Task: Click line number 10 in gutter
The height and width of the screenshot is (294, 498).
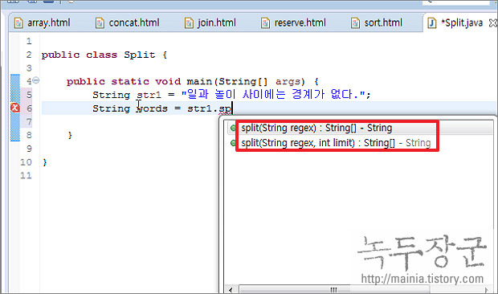Action: coord(26,162)
